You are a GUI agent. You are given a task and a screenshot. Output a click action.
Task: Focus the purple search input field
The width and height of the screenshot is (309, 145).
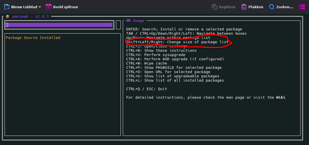coord(59,25)
